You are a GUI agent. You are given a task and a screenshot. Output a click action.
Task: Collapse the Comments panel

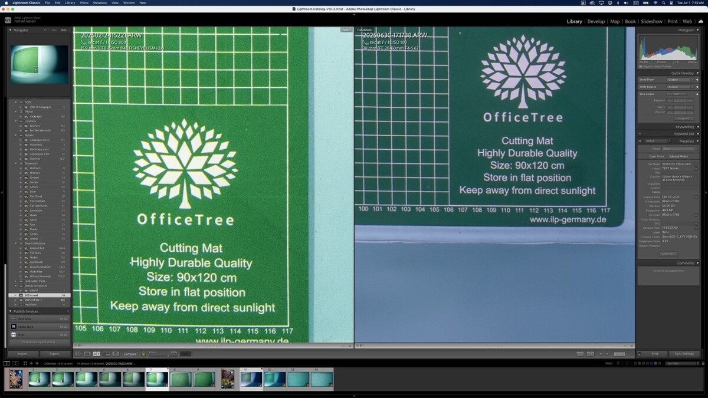697,263
